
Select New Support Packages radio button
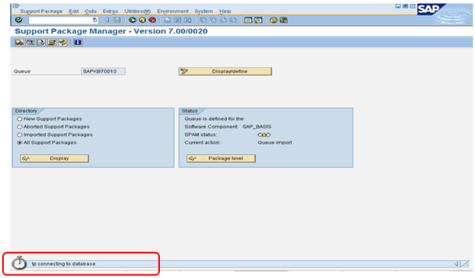(20, 119)
